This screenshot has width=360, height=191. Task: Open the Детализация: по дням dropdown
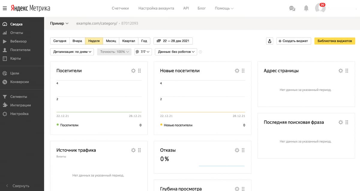tap(72, 51)
